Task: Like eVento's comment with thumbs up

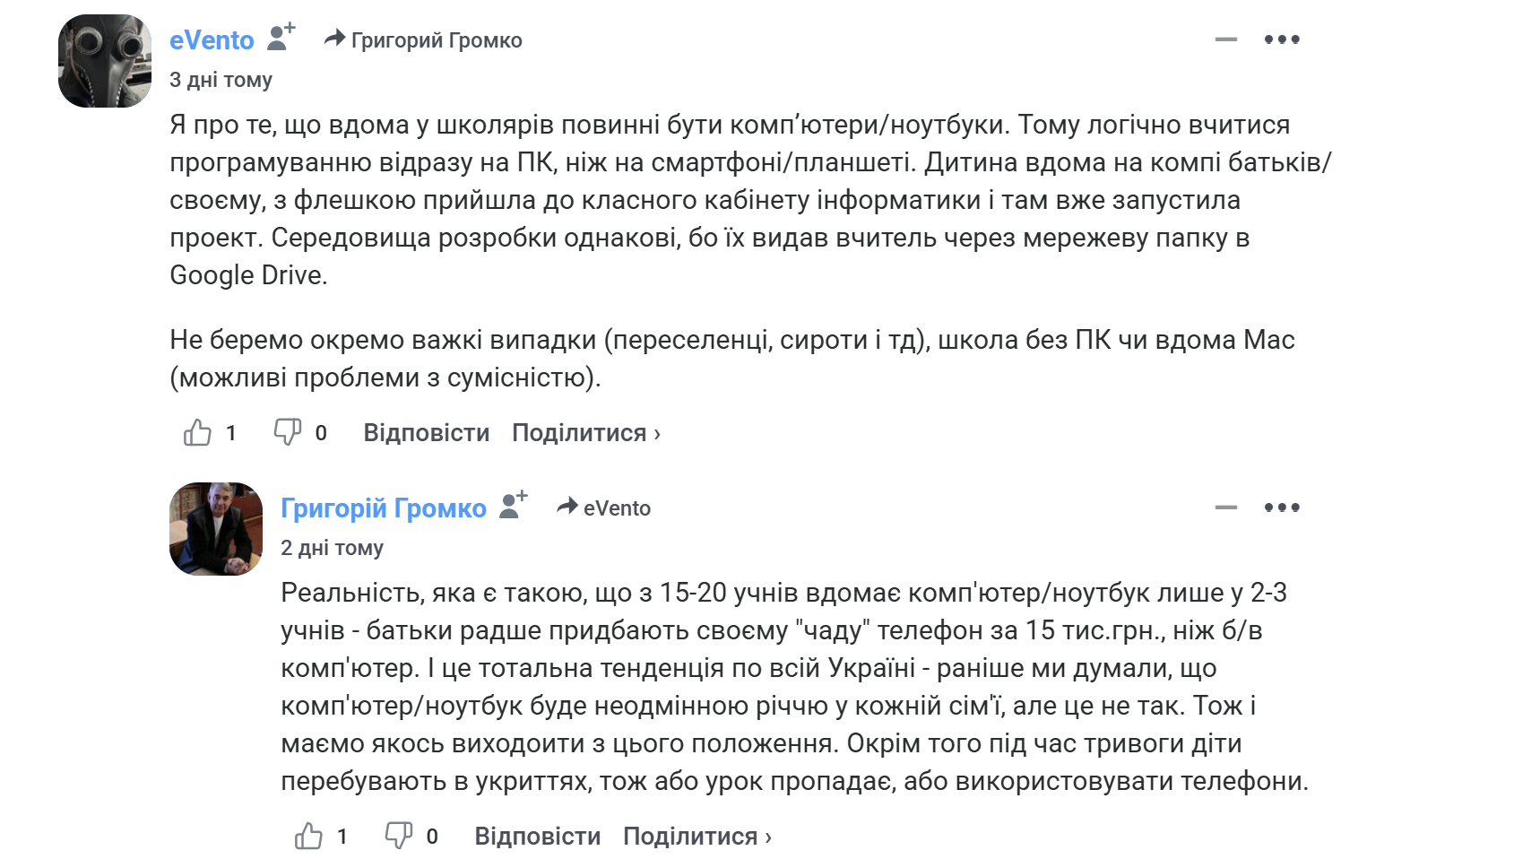Action: click(x=197, y=433)
